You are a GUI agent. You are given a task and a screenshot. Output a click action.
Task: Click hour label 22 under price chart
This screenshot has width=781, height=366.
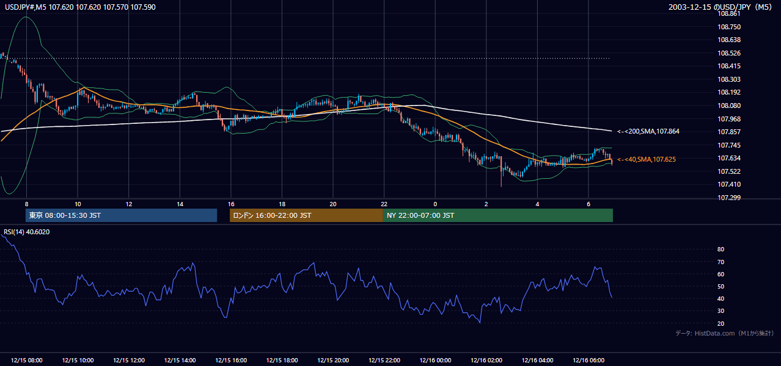tap(384, 203)
